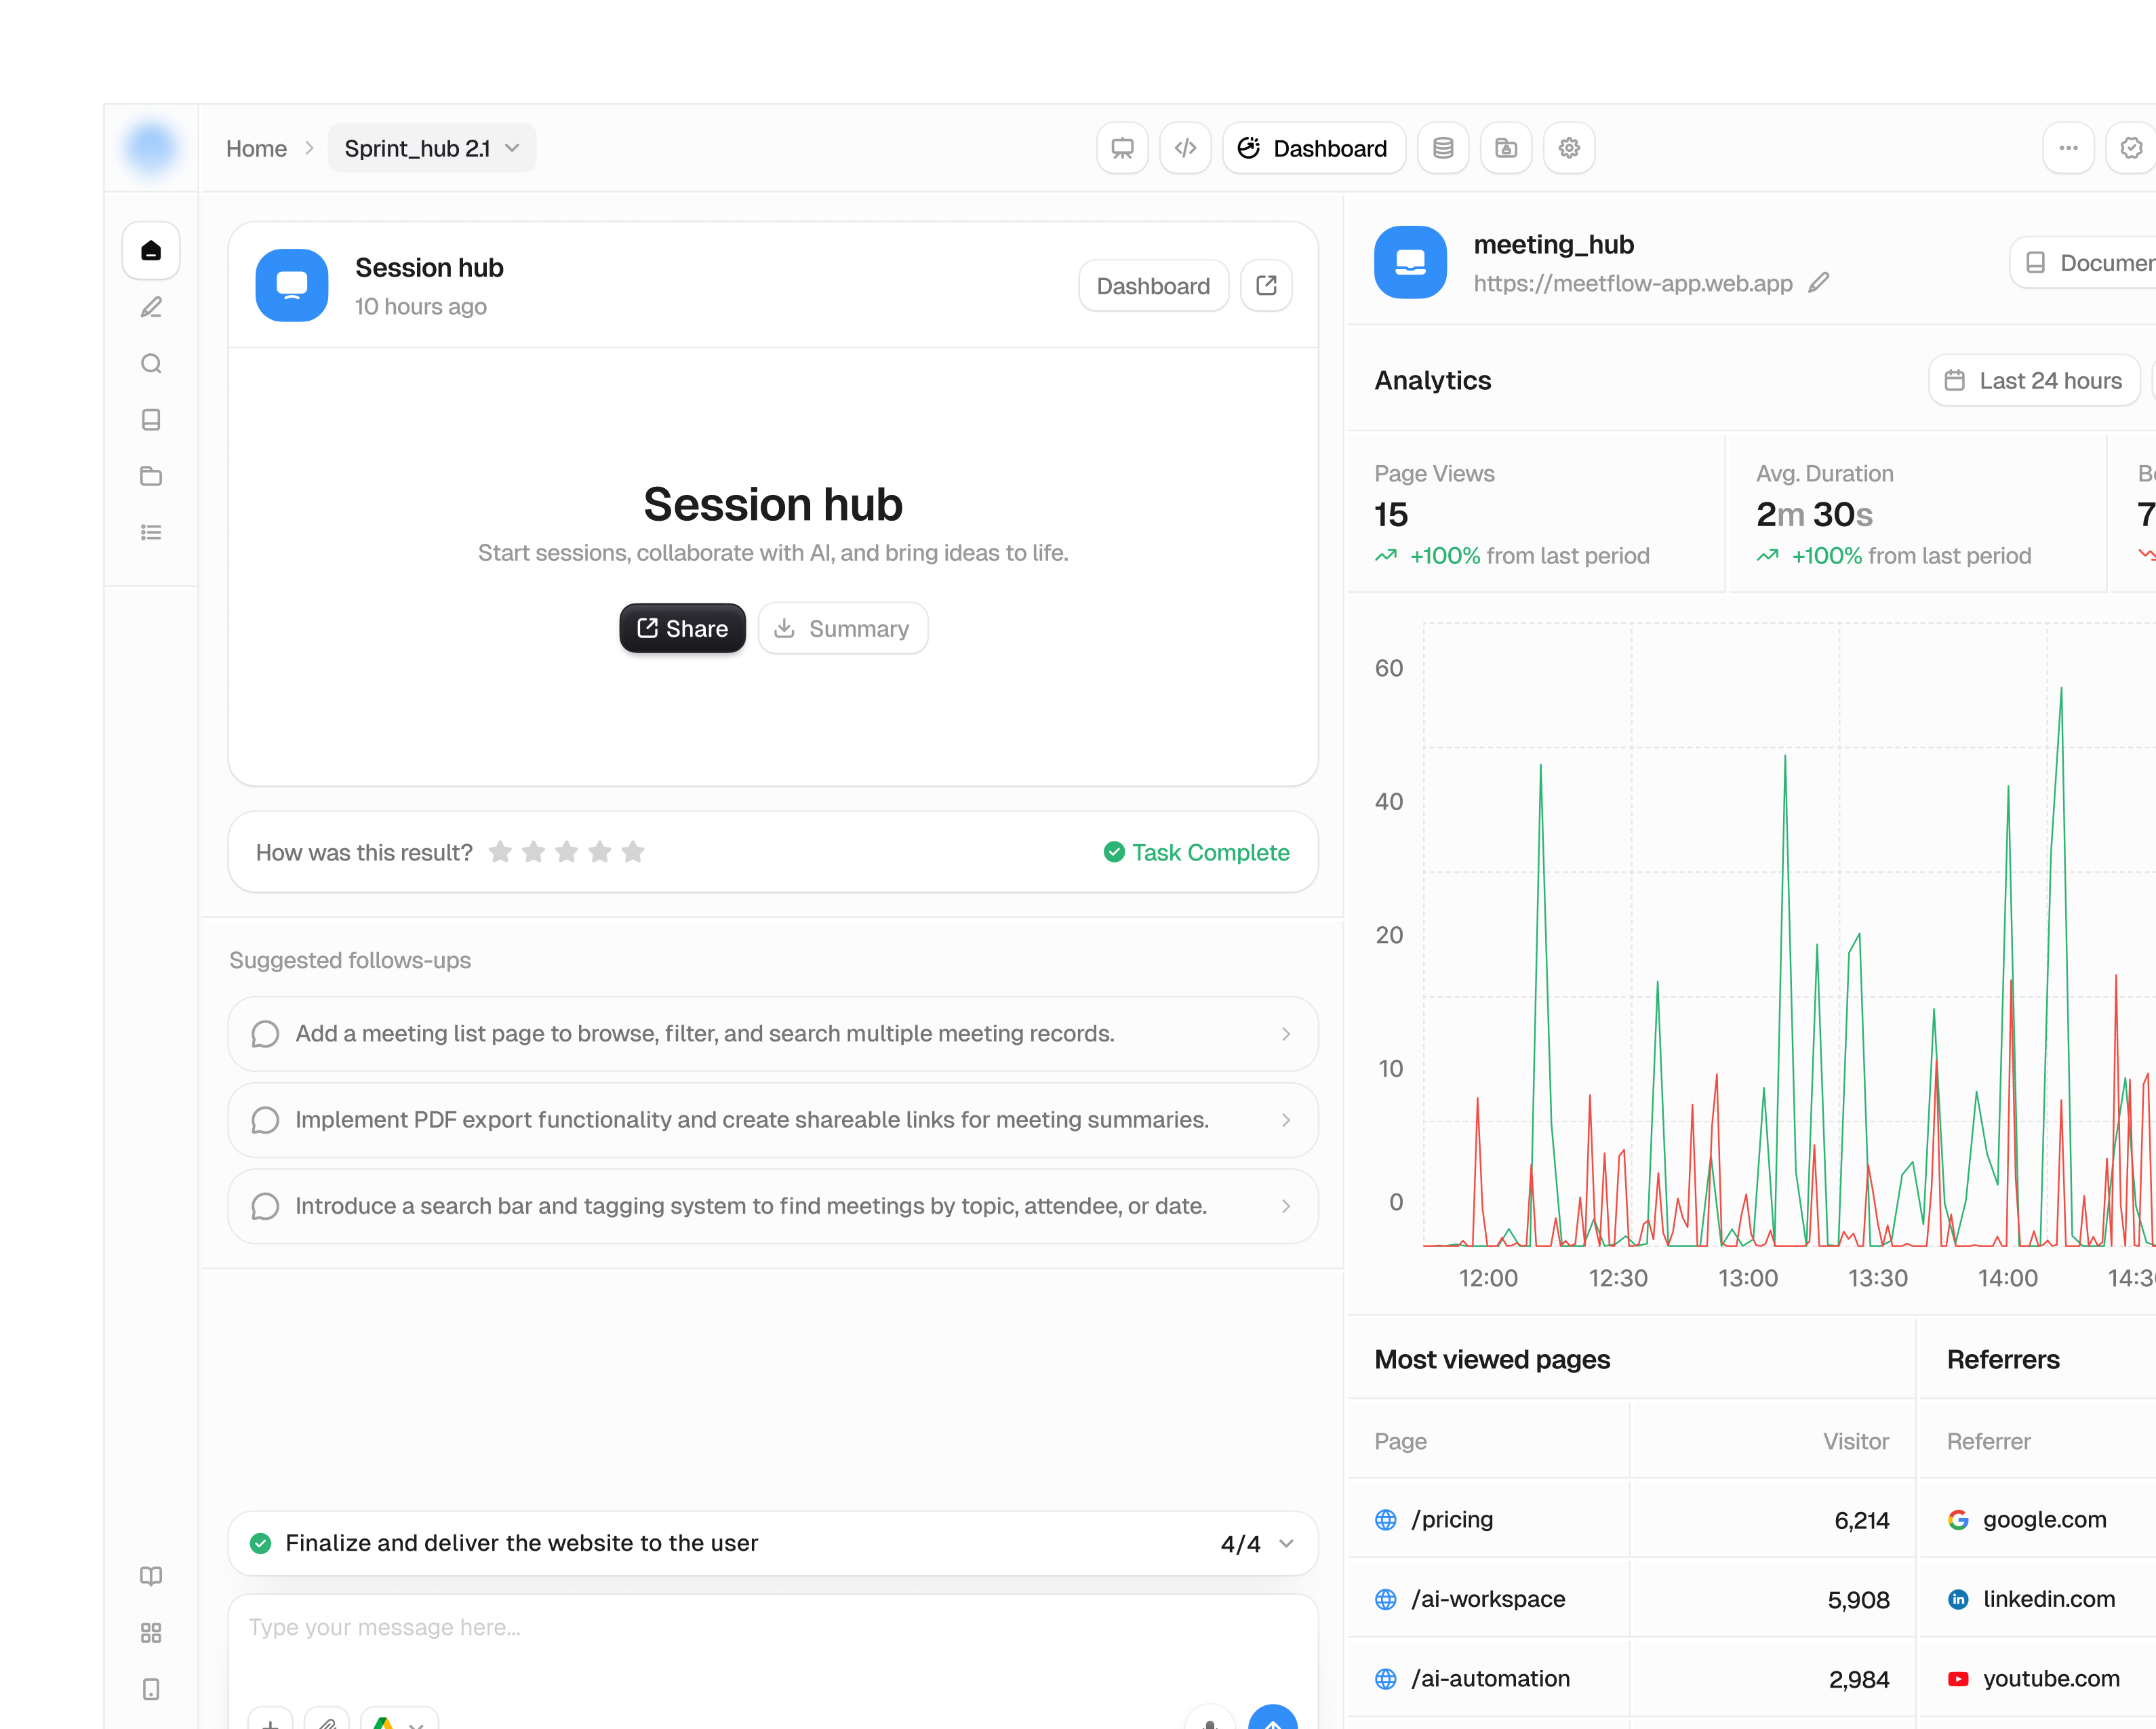This screenshot has width=2156, height=1729.
Task: Choose the PDF export follow-up suggestion
Action: 772,1120
